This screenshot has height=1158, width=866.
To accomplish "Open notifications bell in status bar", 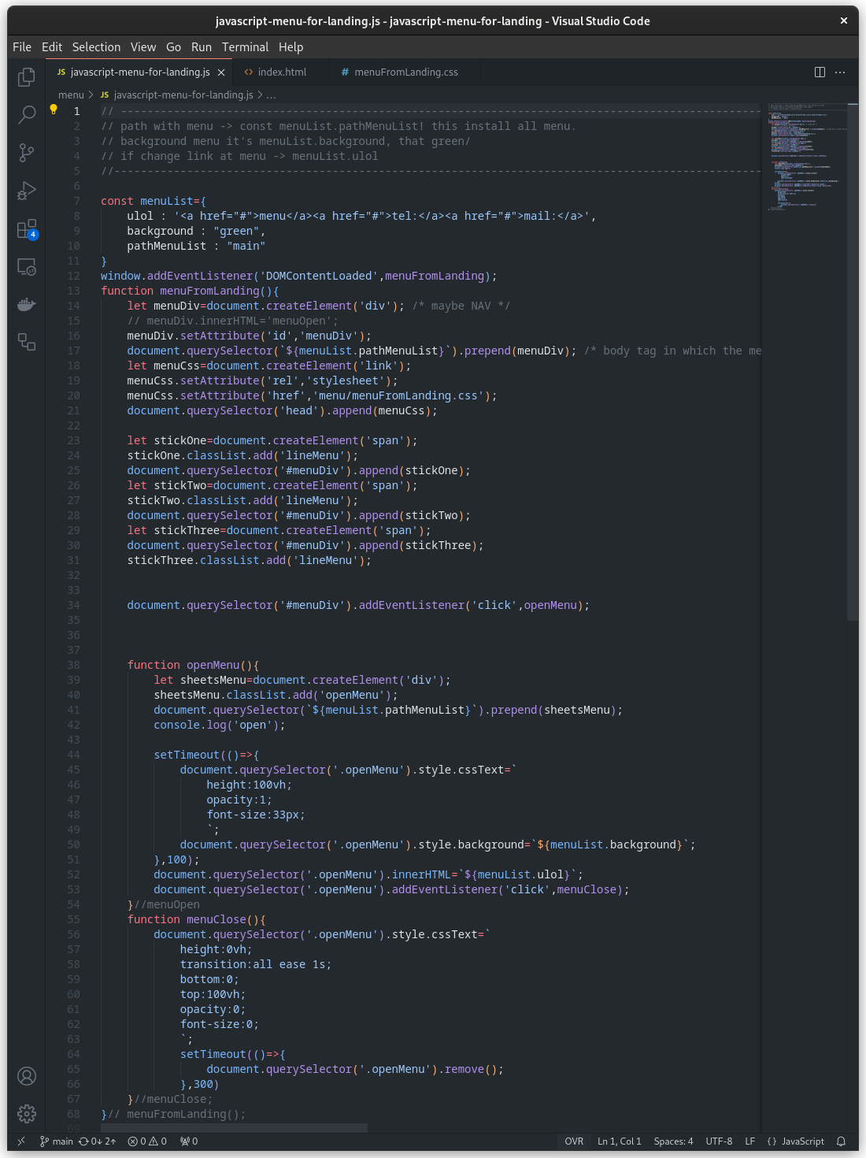I will pyautogui.click(x=841, y=1141).
